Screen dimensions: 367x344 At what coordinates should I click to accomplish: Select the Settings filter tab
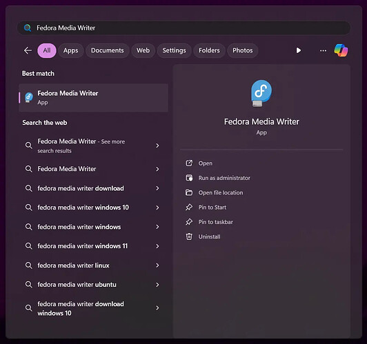pos(174,50)
